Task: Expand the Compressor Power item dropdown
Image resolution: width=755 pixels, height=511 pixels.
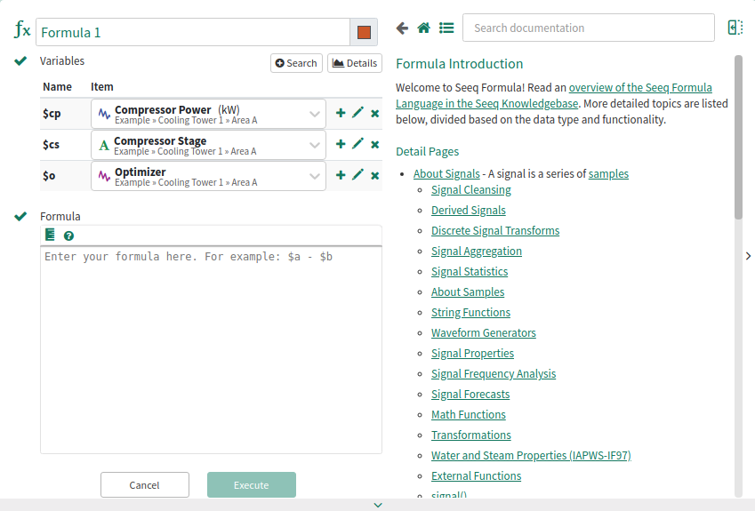Action: tap(315, 114)
